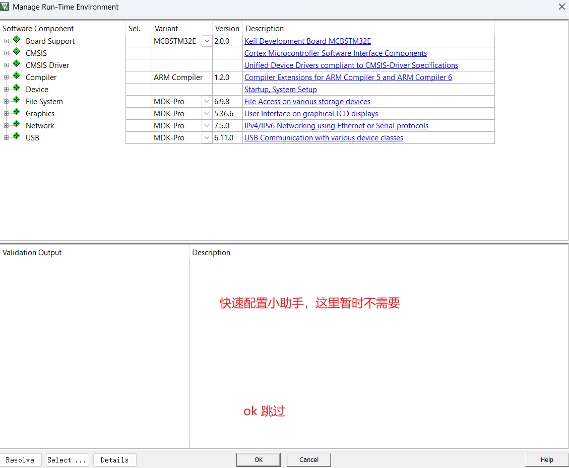This screenshot has width=569, height=468.
Task: Click the Version column header
Action: point(227,29)
